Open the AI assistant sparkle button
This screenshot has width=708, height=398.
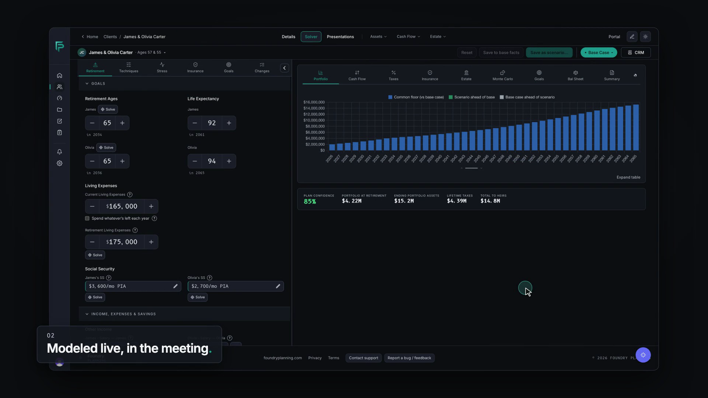[x=643, y=355]
